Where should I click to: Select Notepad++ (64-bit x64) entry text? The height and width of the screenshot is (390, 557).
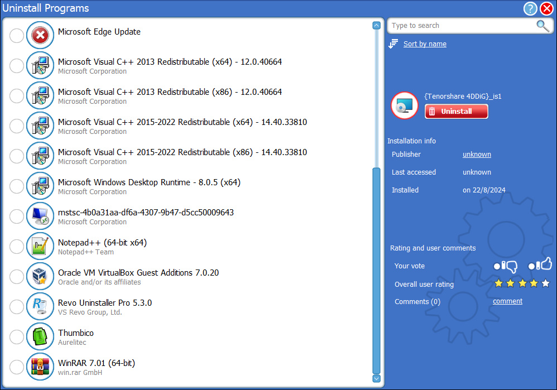[102, 243]
